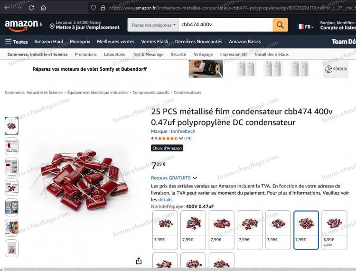Image resolution: width=356 pixels, height=271 pixels.
Task: Open the Marque : Innfeeltech link
Action: [173, 131]
